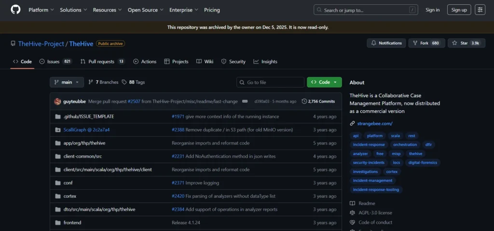Open issue #2384 commit link
Image resolution: width=494 pixels, height=231 pixels.
click(x=178, y=209)
